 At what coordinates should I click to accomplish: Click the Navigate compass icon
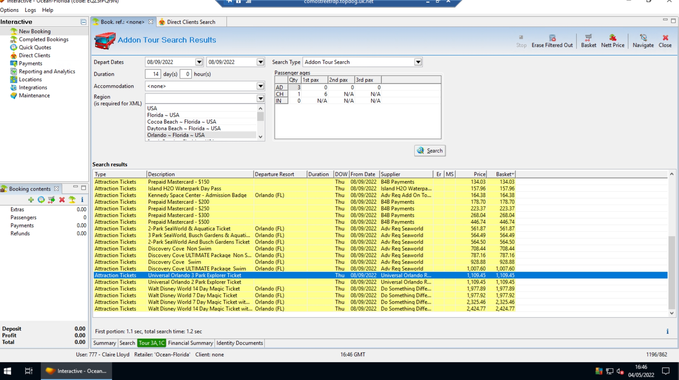pyautogui.click(x=643, y=38)
